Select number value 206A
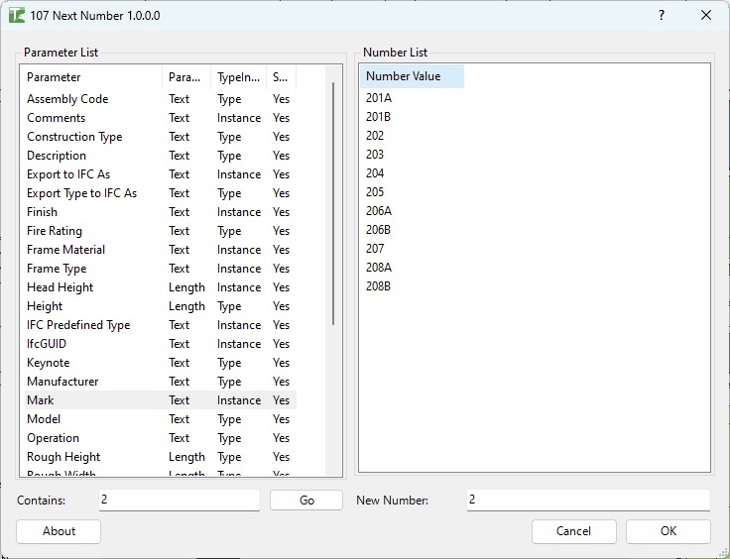730x559 pixels. [379, 211]
